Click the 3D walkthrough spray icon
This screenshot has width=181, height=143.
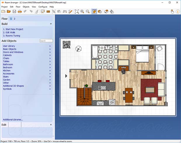112,12
